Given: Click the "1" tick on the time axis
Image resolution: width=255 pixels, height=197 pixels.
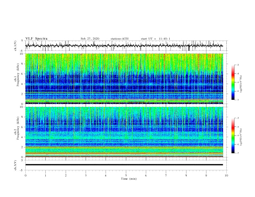Looking at the screenshot, I should tap(45, 175).
